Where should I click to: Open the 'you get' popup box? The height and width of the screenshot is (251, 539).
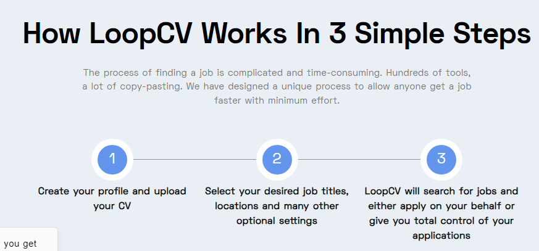[x=28, y=239]
